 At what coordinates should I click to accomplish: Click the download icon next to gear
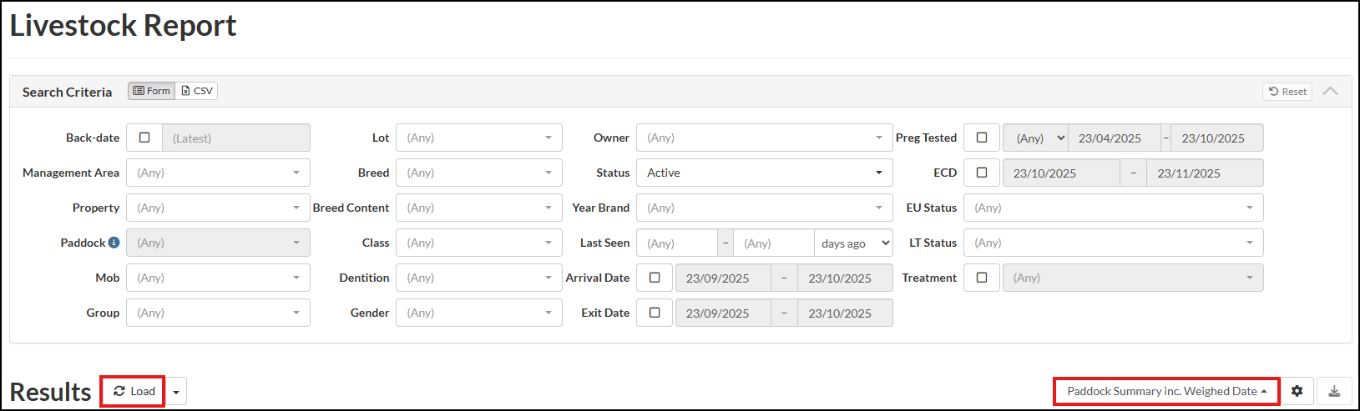tap(1334, 391)
